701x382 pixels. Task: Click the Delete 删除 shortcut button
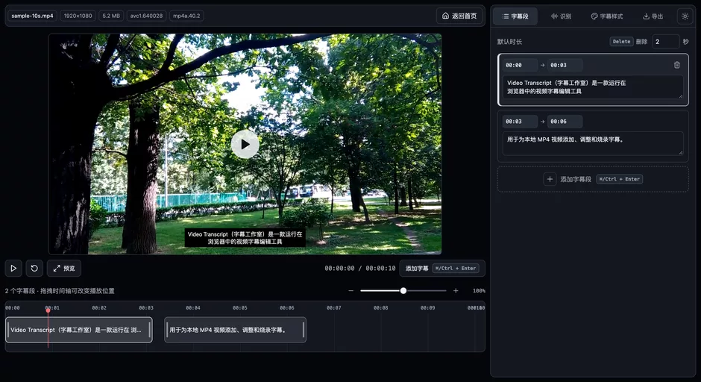point(629,41)
